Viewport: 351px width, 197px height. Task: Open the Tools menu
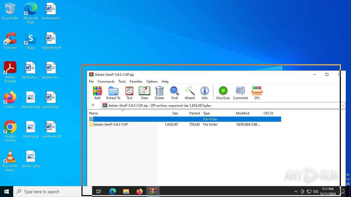pos(122,82)
